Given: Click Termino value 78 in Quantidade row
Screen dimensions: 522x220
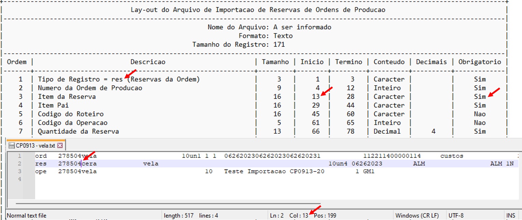Looking at the screenshot, I should pos(351,131).
